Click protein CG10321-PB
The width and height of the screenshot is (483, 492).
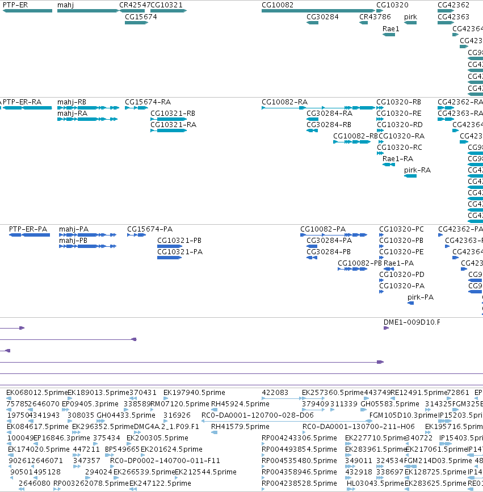[179, 241]
